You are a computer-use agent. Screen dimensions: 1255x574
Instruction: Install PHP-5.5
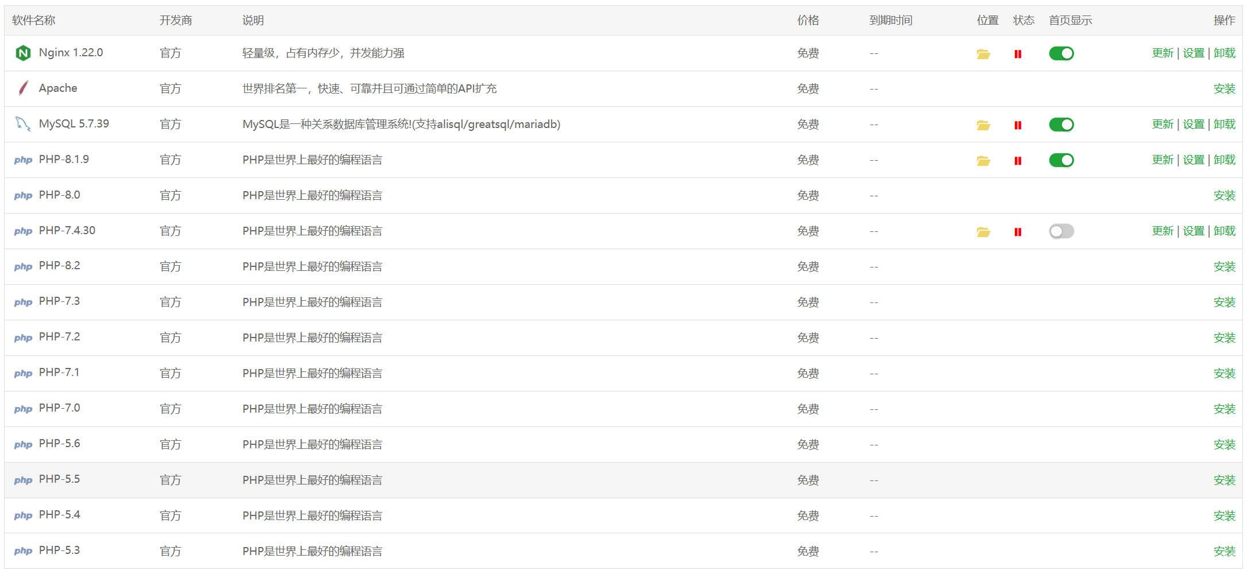(x=1225, y=480)
